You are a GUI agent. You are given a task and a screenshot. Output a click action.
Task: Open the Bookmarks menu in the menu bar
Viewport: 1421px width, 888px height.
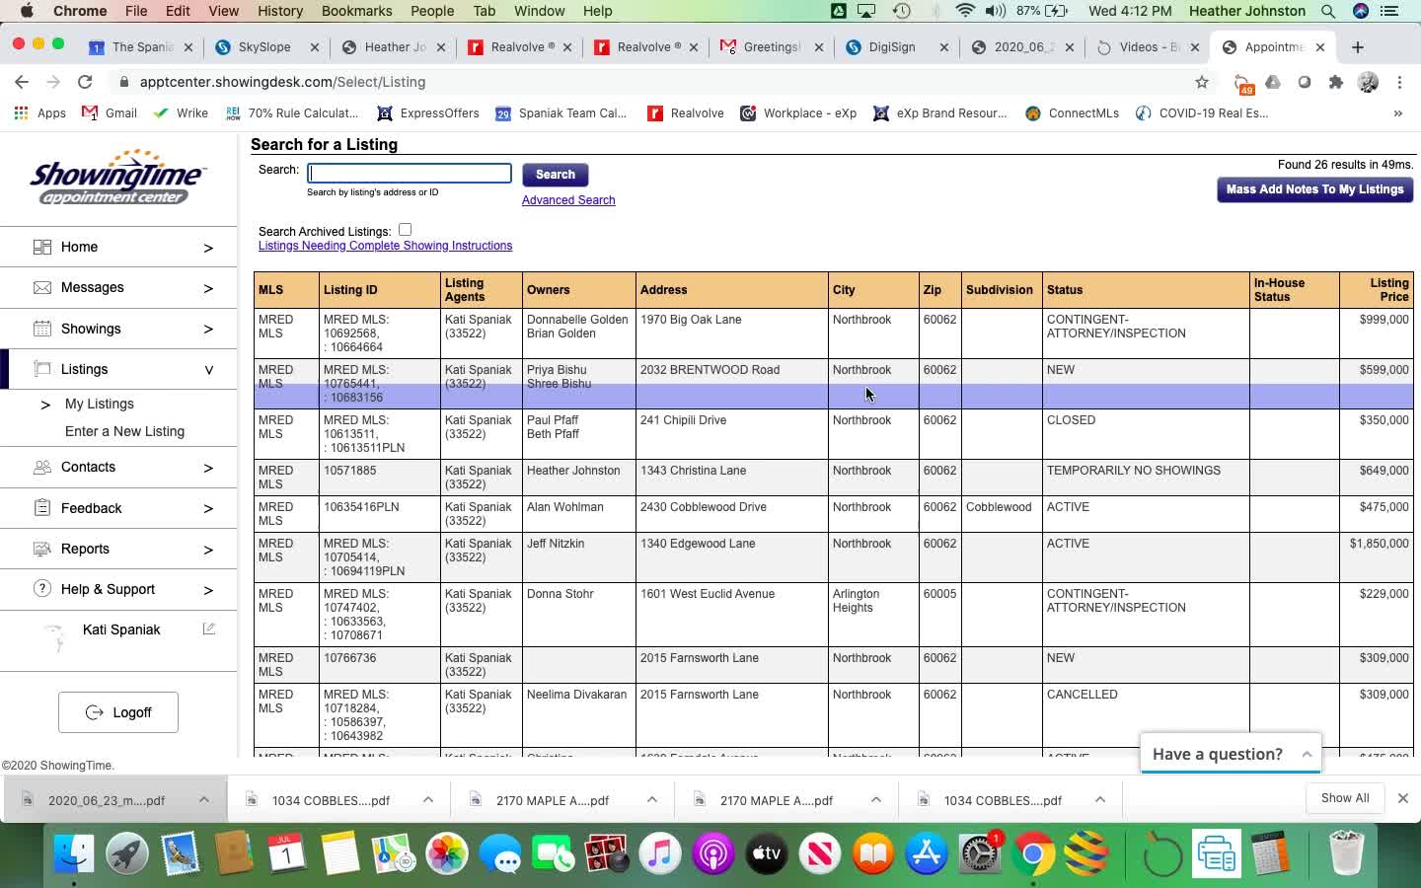tap(356, 11)
